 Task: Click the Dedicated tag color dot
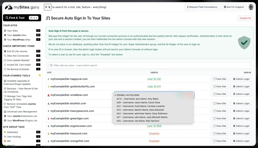(x=4, y=132)
